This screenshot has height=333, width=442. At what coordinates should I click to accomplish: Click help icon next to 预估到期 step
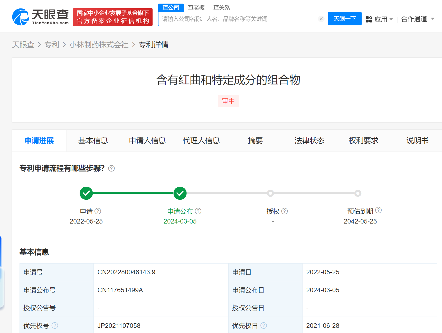(378, 210)
